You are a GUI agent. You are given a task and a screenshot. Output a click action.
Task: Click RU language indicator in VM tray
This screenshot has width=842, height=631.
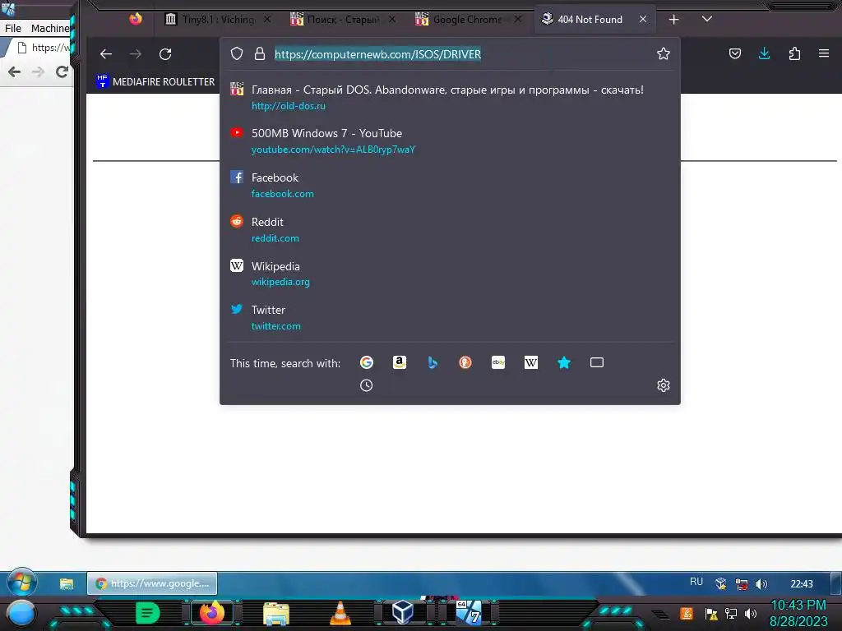coord(696,582)
